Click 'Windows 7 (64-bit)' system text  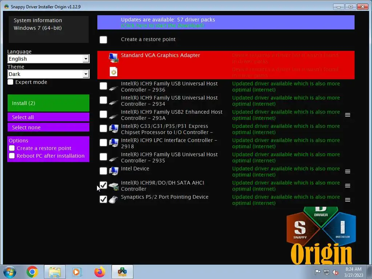click(x=37, y=28)
